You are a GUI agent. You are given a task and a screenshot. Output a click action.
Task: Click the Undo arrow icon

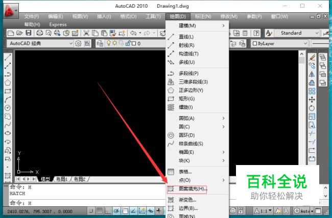[133, 33]
